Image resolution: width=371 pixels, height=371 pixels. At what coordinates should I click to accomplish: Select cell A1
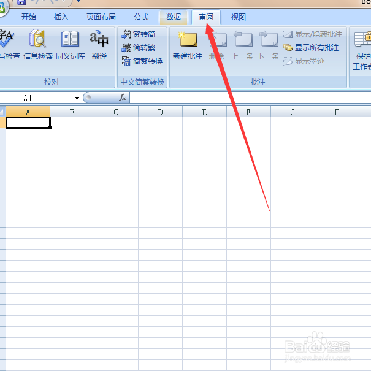[28, 123]
